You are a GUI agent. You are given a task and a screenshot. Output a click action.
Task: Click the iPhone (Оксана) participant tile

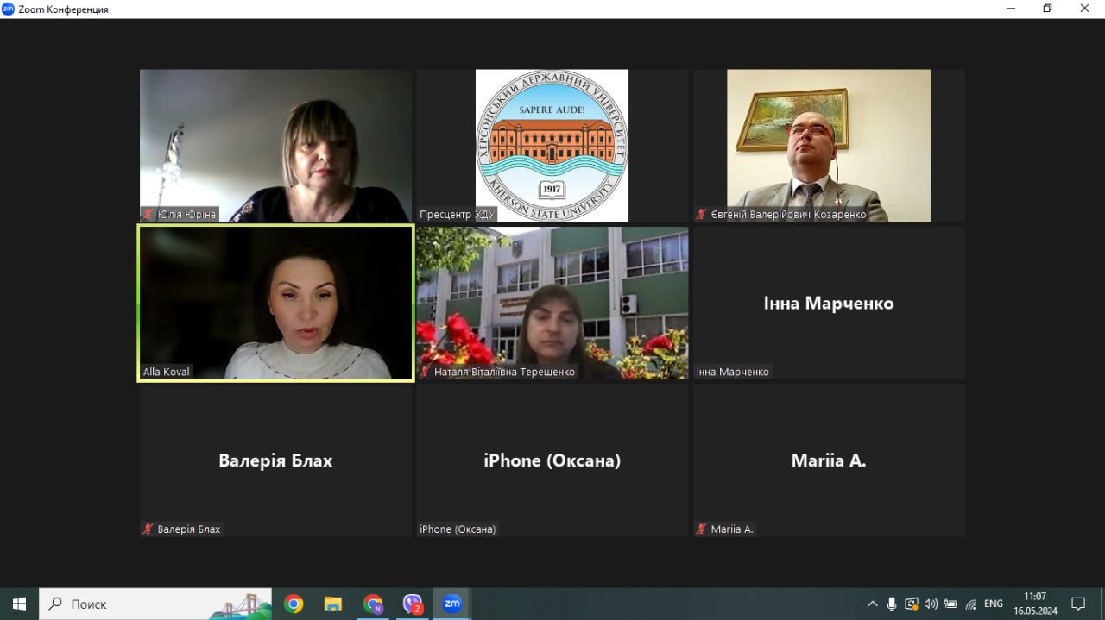click(x=552, y=460)
